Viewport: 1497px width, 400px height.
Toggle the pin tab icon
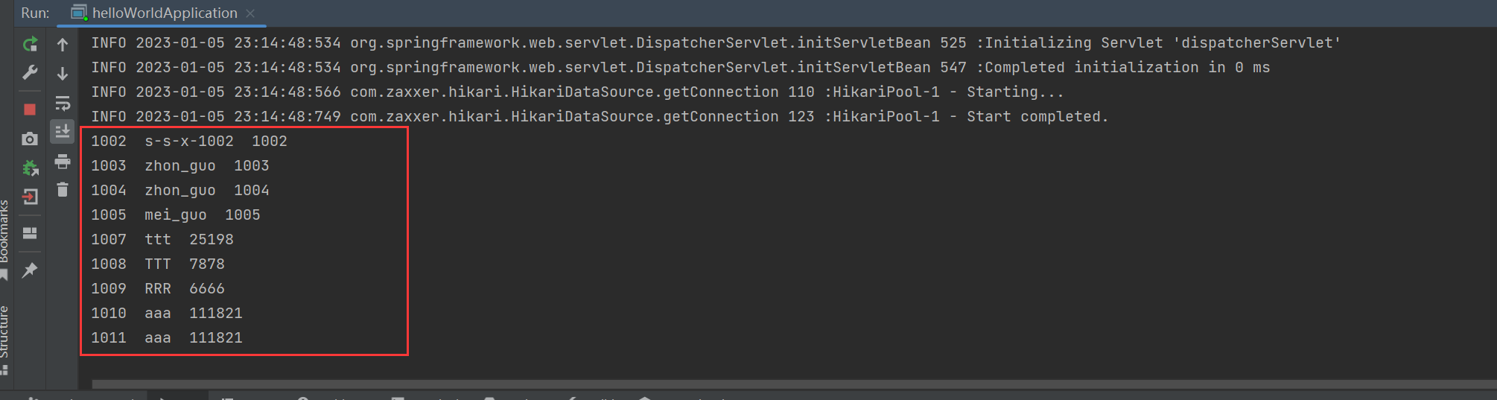pos(30,270)
